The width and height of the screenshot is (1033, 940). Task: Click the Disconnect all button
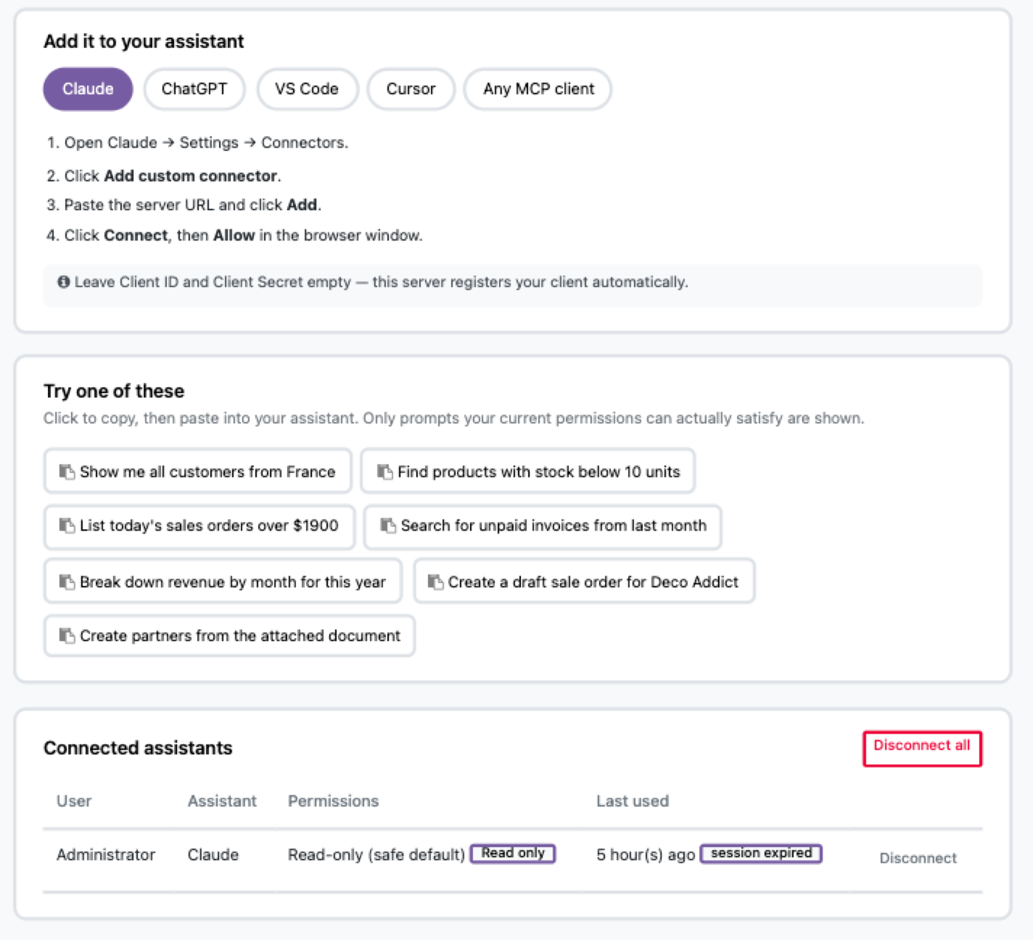(x=922, y=749)
